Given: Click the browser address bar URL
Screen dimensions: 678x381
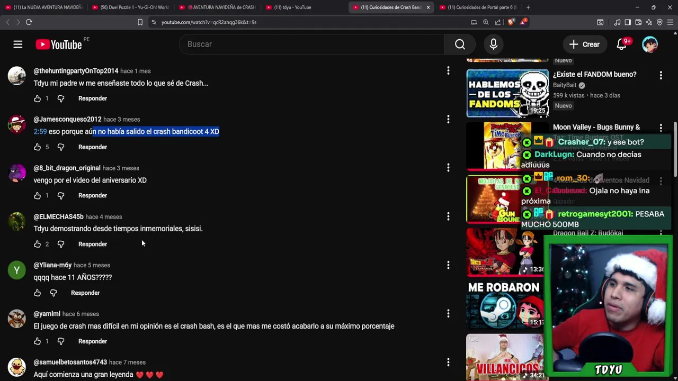Looking at the screenshot, I should [209, 22].
